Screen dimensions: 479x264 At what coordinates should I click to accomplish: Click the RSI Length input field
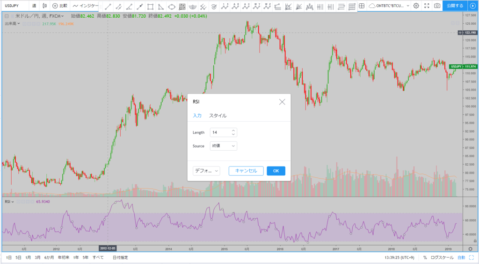coord(223,132)
